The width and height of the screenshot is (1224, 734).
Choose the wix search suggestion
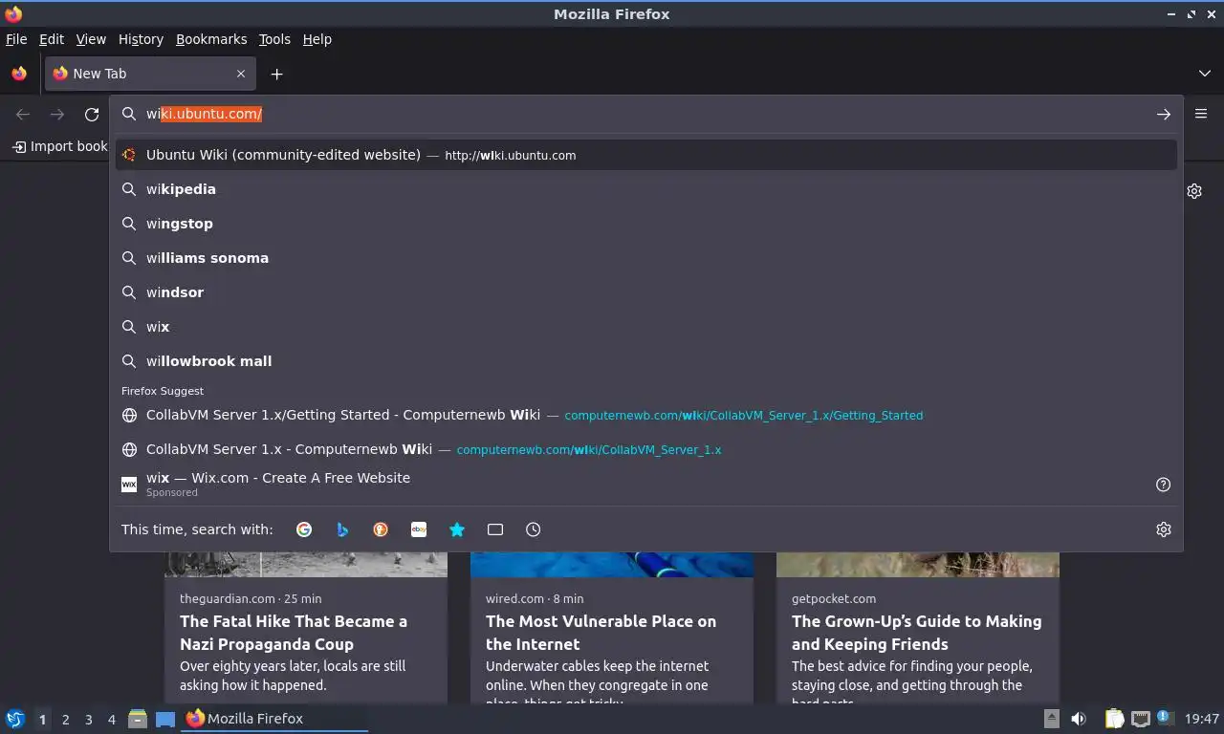[x=646, y=327]
